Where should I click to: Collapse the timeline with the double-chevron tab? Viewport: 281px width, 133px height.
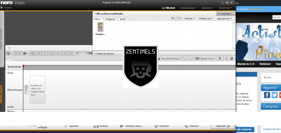coord(10,60)
